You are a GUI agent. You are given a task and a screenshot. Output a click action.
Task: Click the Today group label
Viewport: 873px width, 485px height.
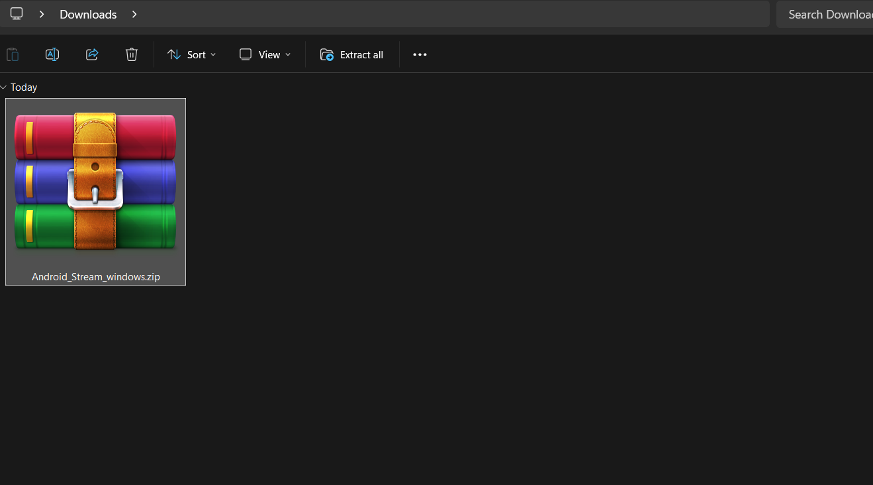coord(23,87)
